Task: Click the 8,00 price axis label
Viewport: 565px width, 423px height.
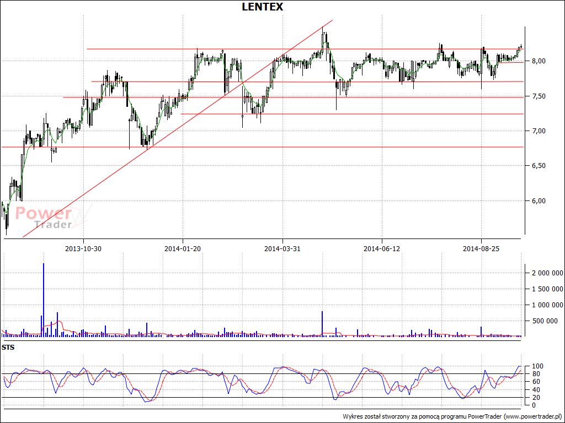Action: pyautogui.click(x=537, y=61)
